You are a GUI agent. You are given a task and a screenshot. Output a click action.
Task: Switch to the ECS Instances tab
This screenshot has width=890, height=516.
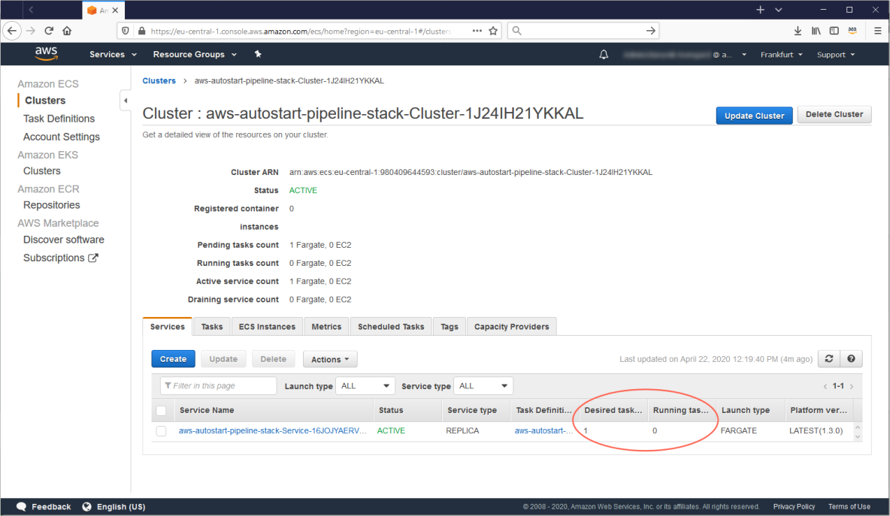click(267, 327)
